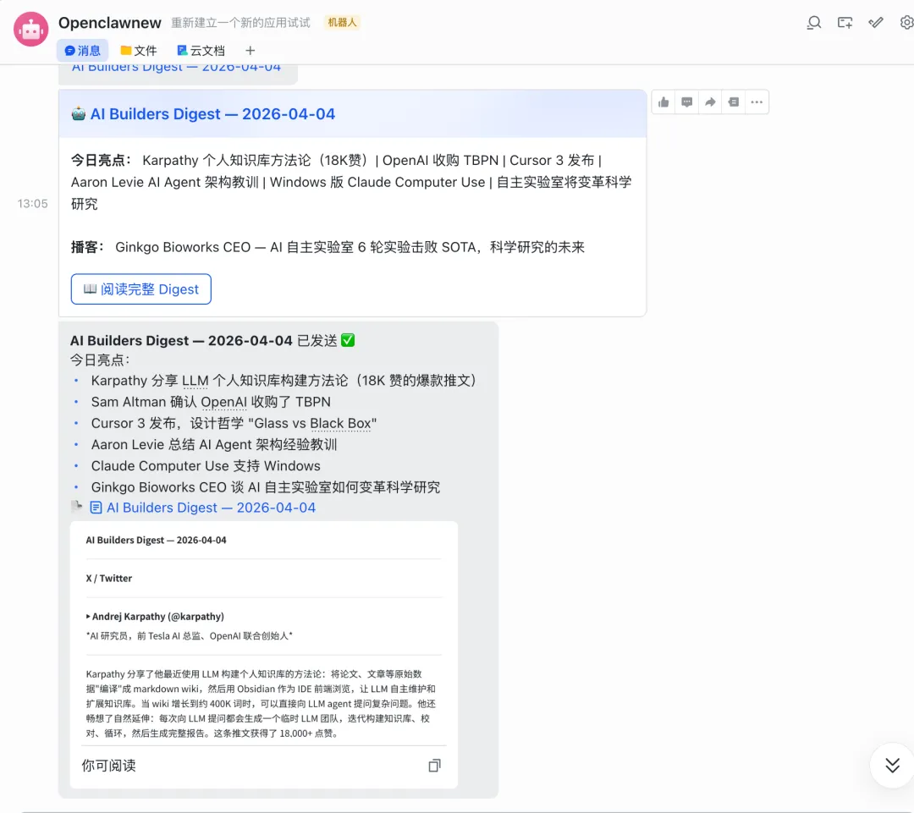Screen dimensions: 914x813
Task: Click the 今日亮点 label in digest card
Action: [x=102, y=160]
